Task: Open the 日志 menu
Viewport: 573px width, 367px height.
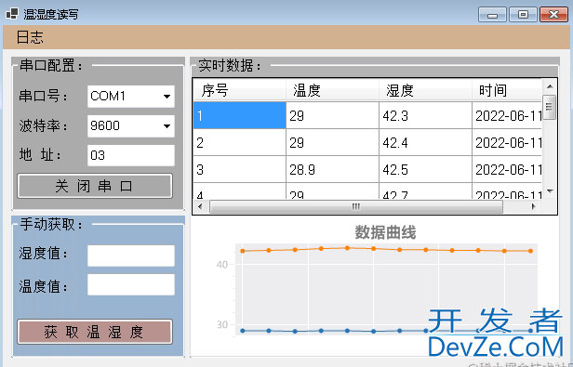Action: tap(30, 37)
